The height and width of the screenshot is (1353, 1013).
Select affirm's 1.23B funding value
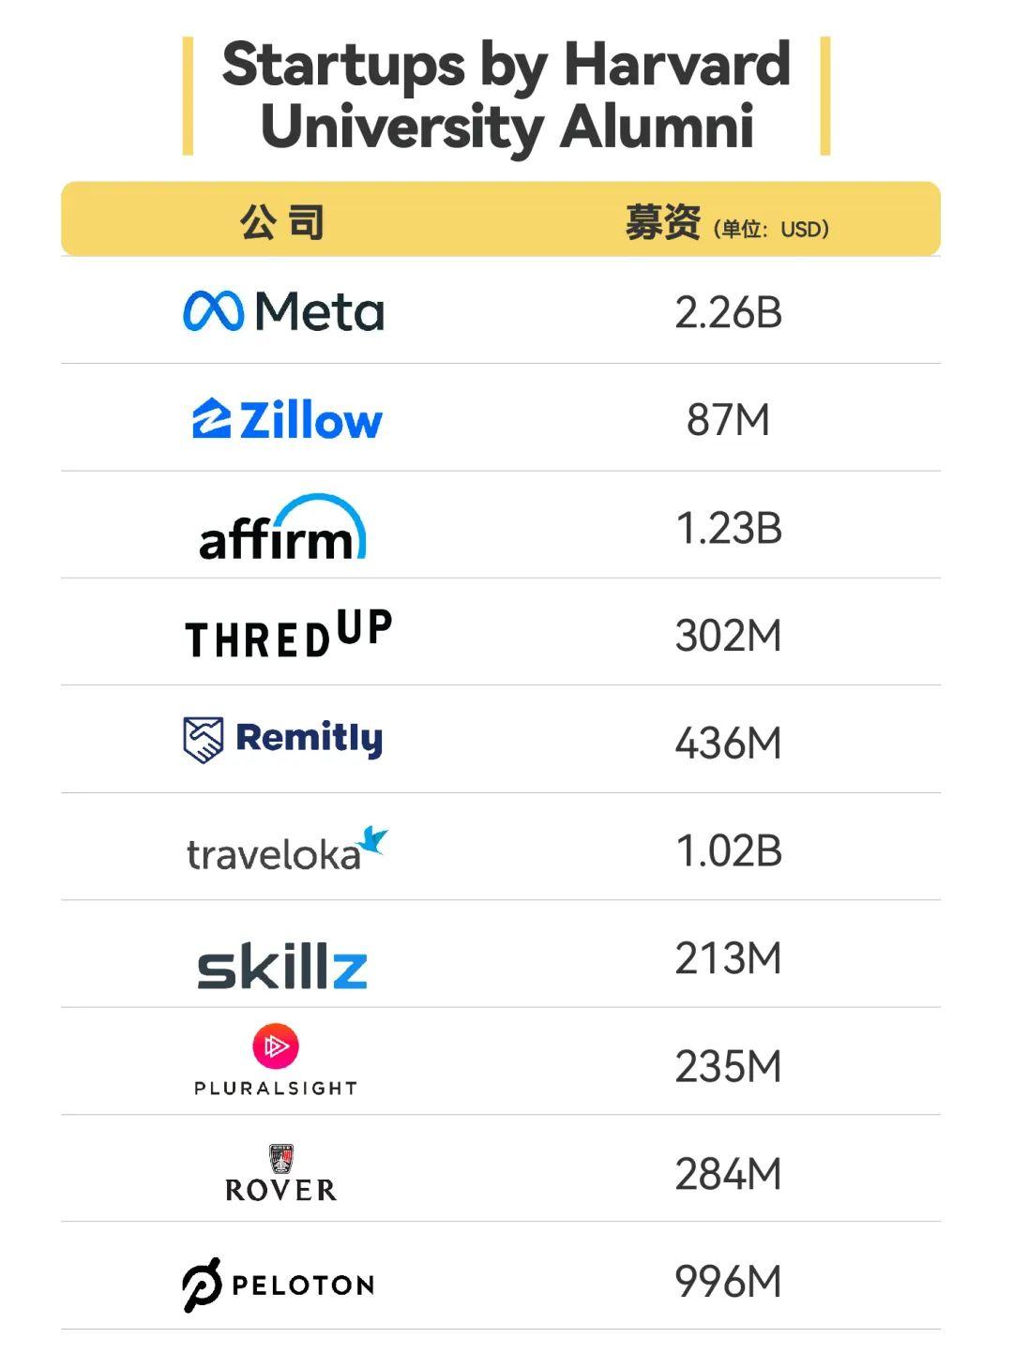tap(729, 528)
